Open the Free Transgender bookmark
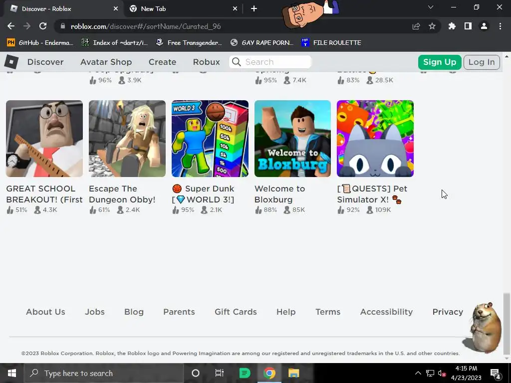 (189, 43)
